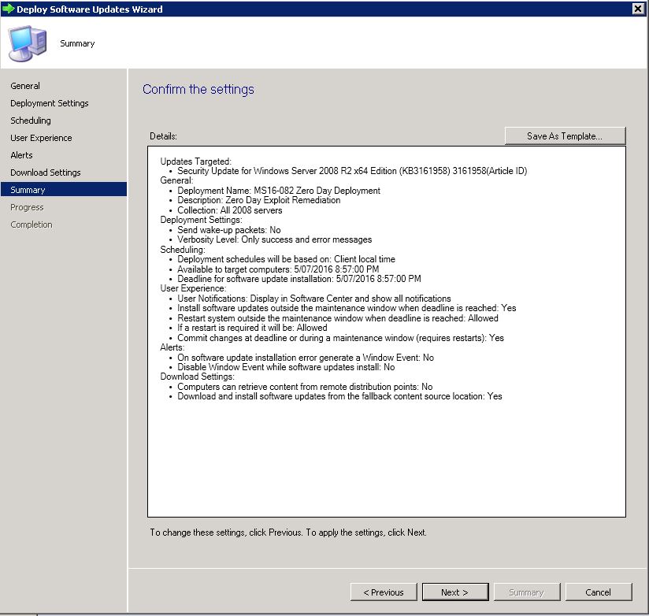The height and width of the screenshot is (616, 649).
Task: Switch to the Scheduling page
Action: click(31, 121)
